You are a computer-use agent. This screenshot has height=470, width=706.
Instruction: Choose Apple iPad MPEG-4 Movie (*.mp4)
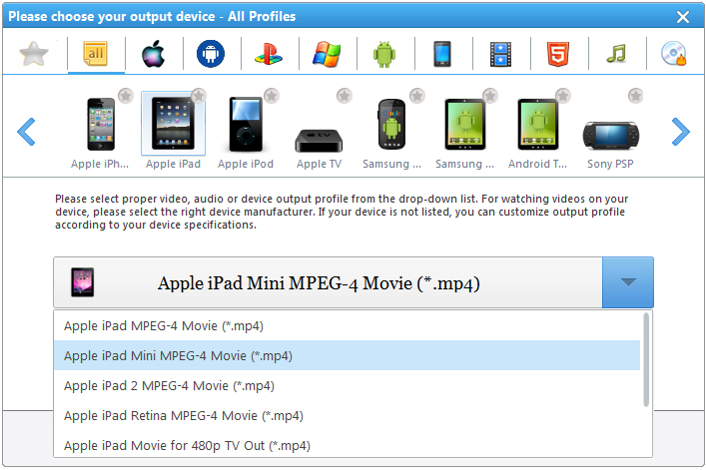[x=347, y=325]
